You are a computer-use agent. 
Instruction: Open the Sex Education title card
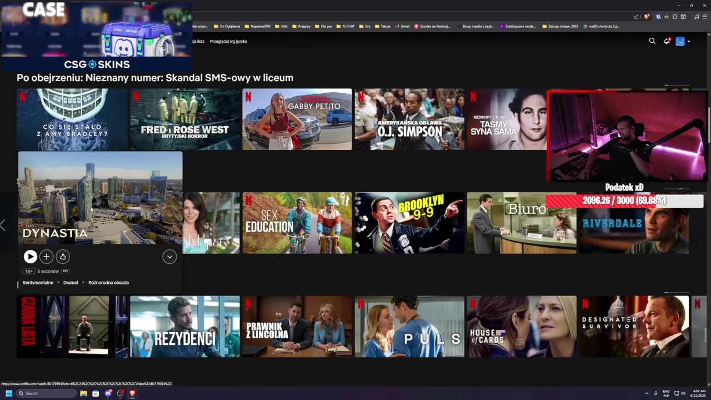click(x=297, y=223)
